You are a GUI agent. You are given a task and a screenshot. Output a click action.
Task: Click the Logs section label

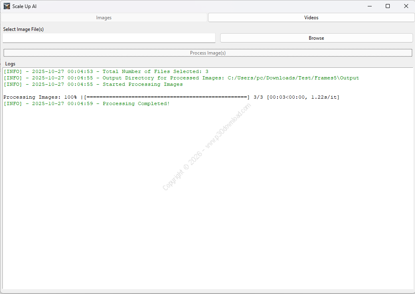(10, 64)
